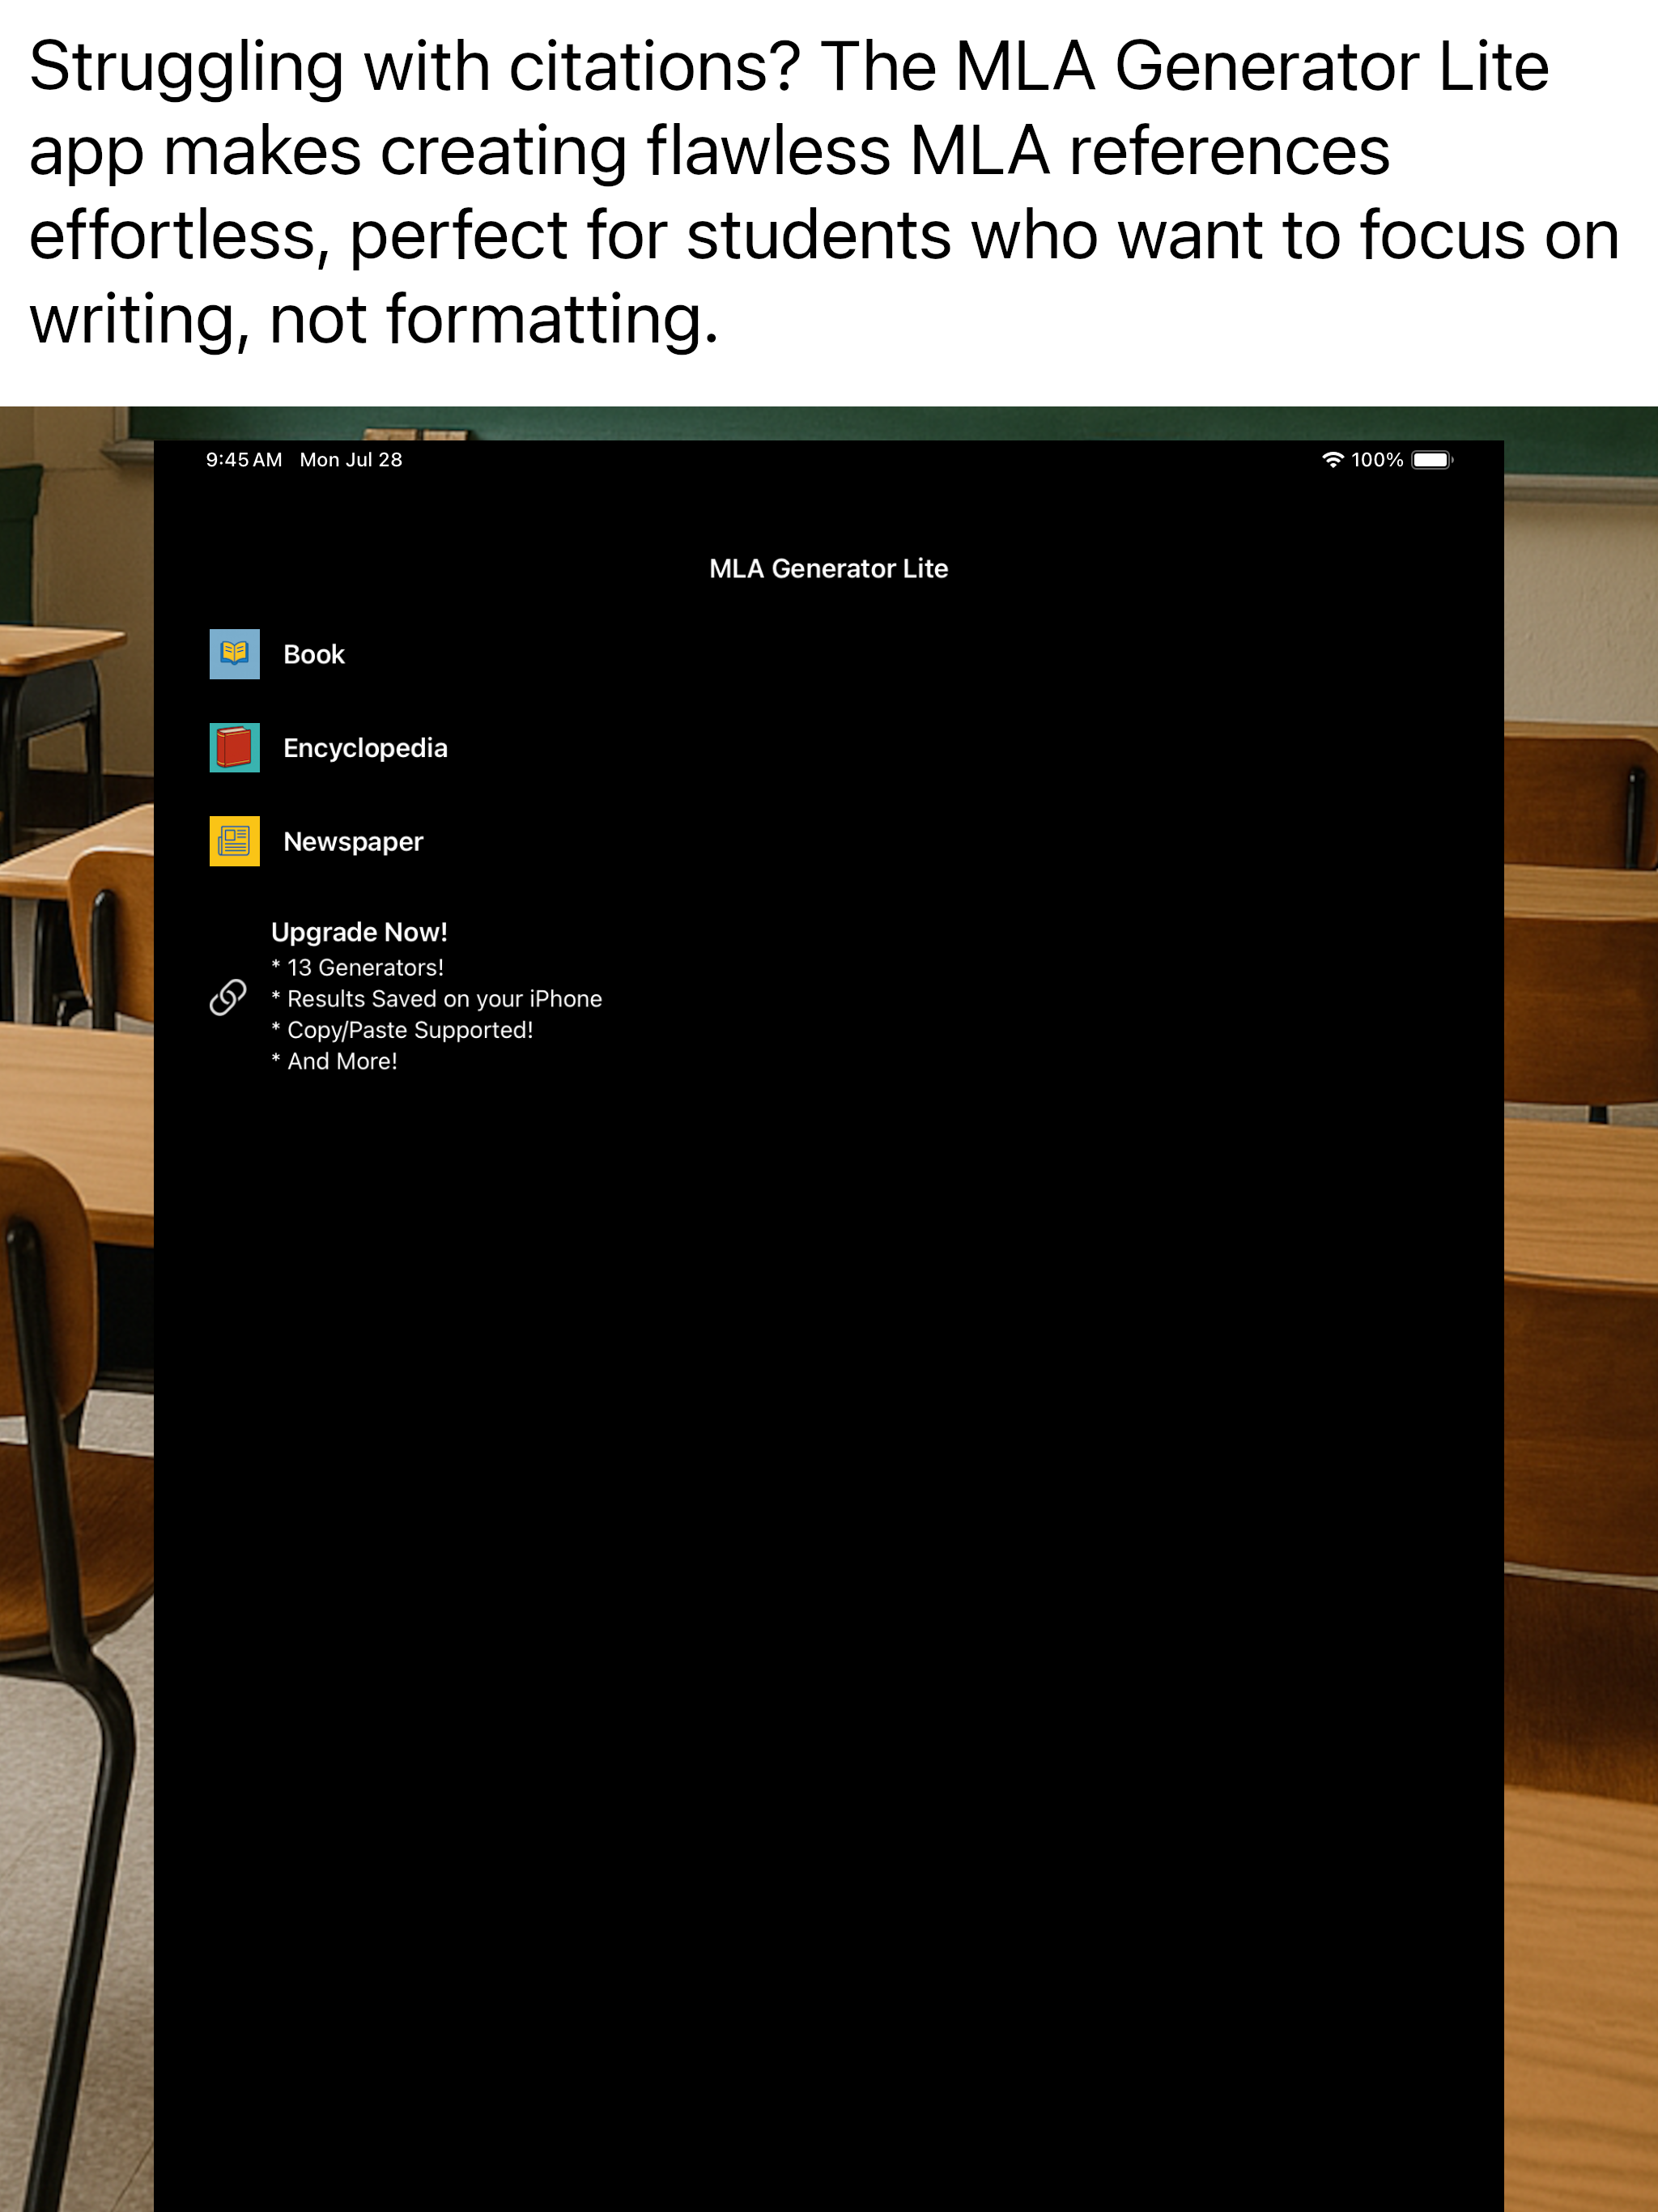Viewport: 1658px width, 2212px height.
Task: Click the 9:45 AM clock display
Action: point(243,459)
